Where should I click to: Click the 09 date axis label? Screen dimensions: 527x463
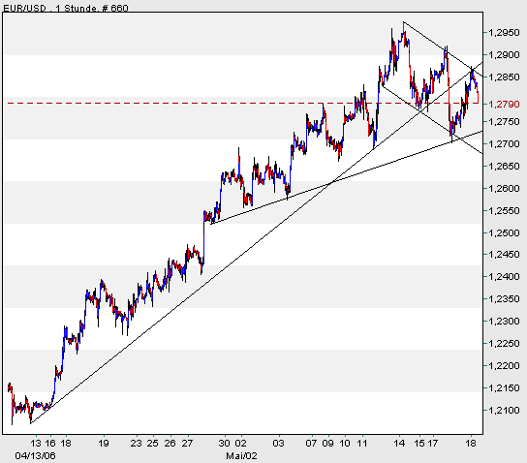click(x=328, y=444)
